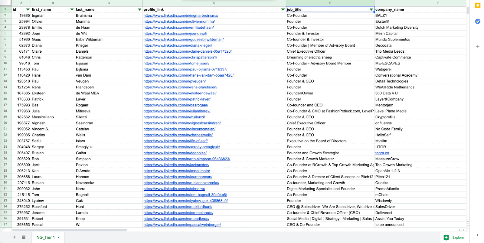Select column D header
The height and width of the screenshot is (243, 484).
coord(214,3)
